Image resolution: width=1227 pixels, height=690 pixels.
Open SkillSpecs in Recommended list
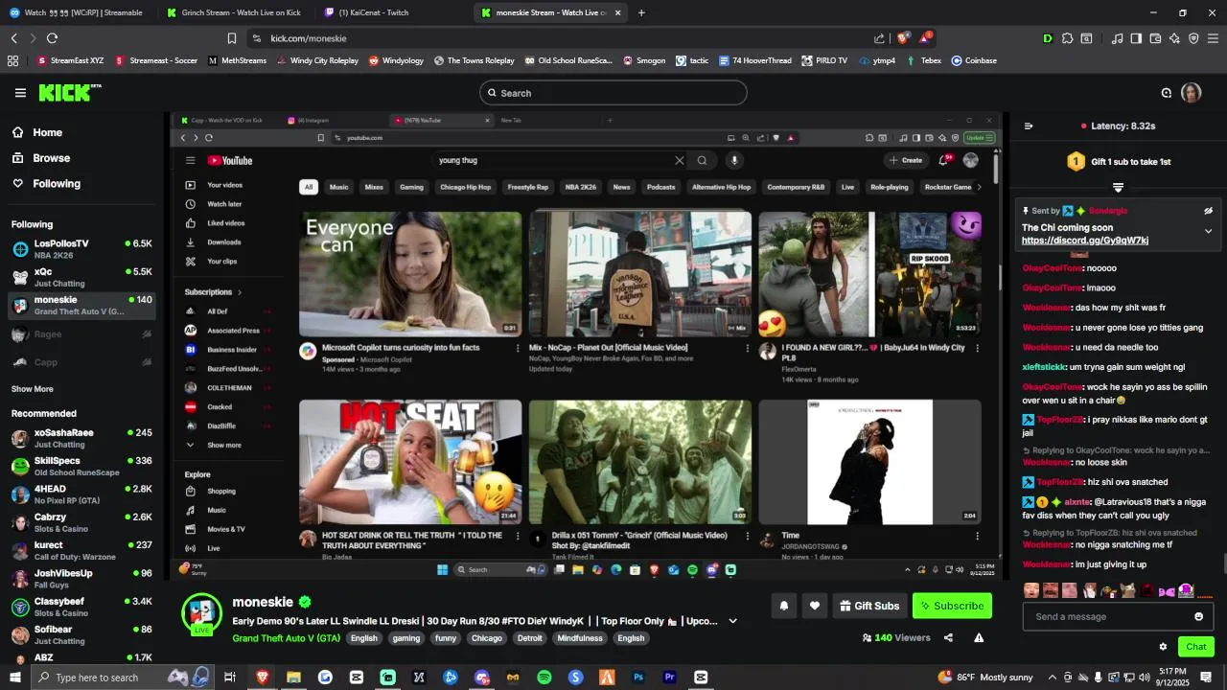82,466
